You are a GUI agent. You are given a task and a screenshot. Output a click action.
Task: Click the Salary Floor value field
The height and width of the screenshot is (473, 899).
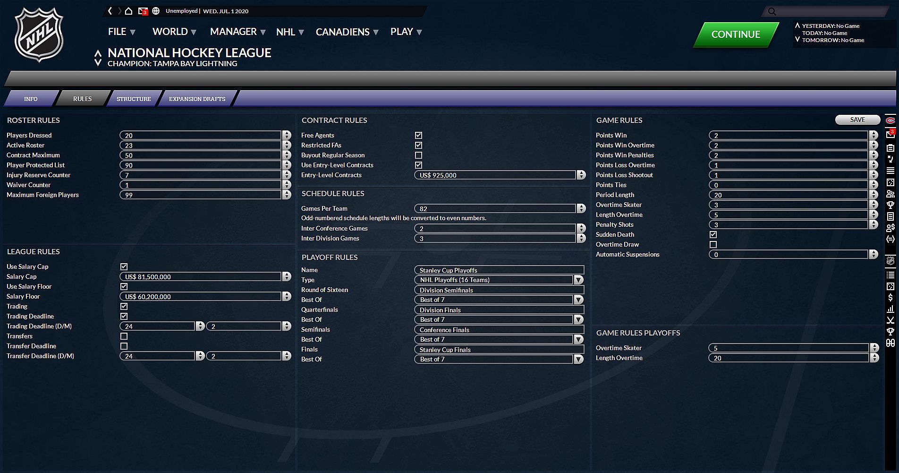[x=201, y=296]
